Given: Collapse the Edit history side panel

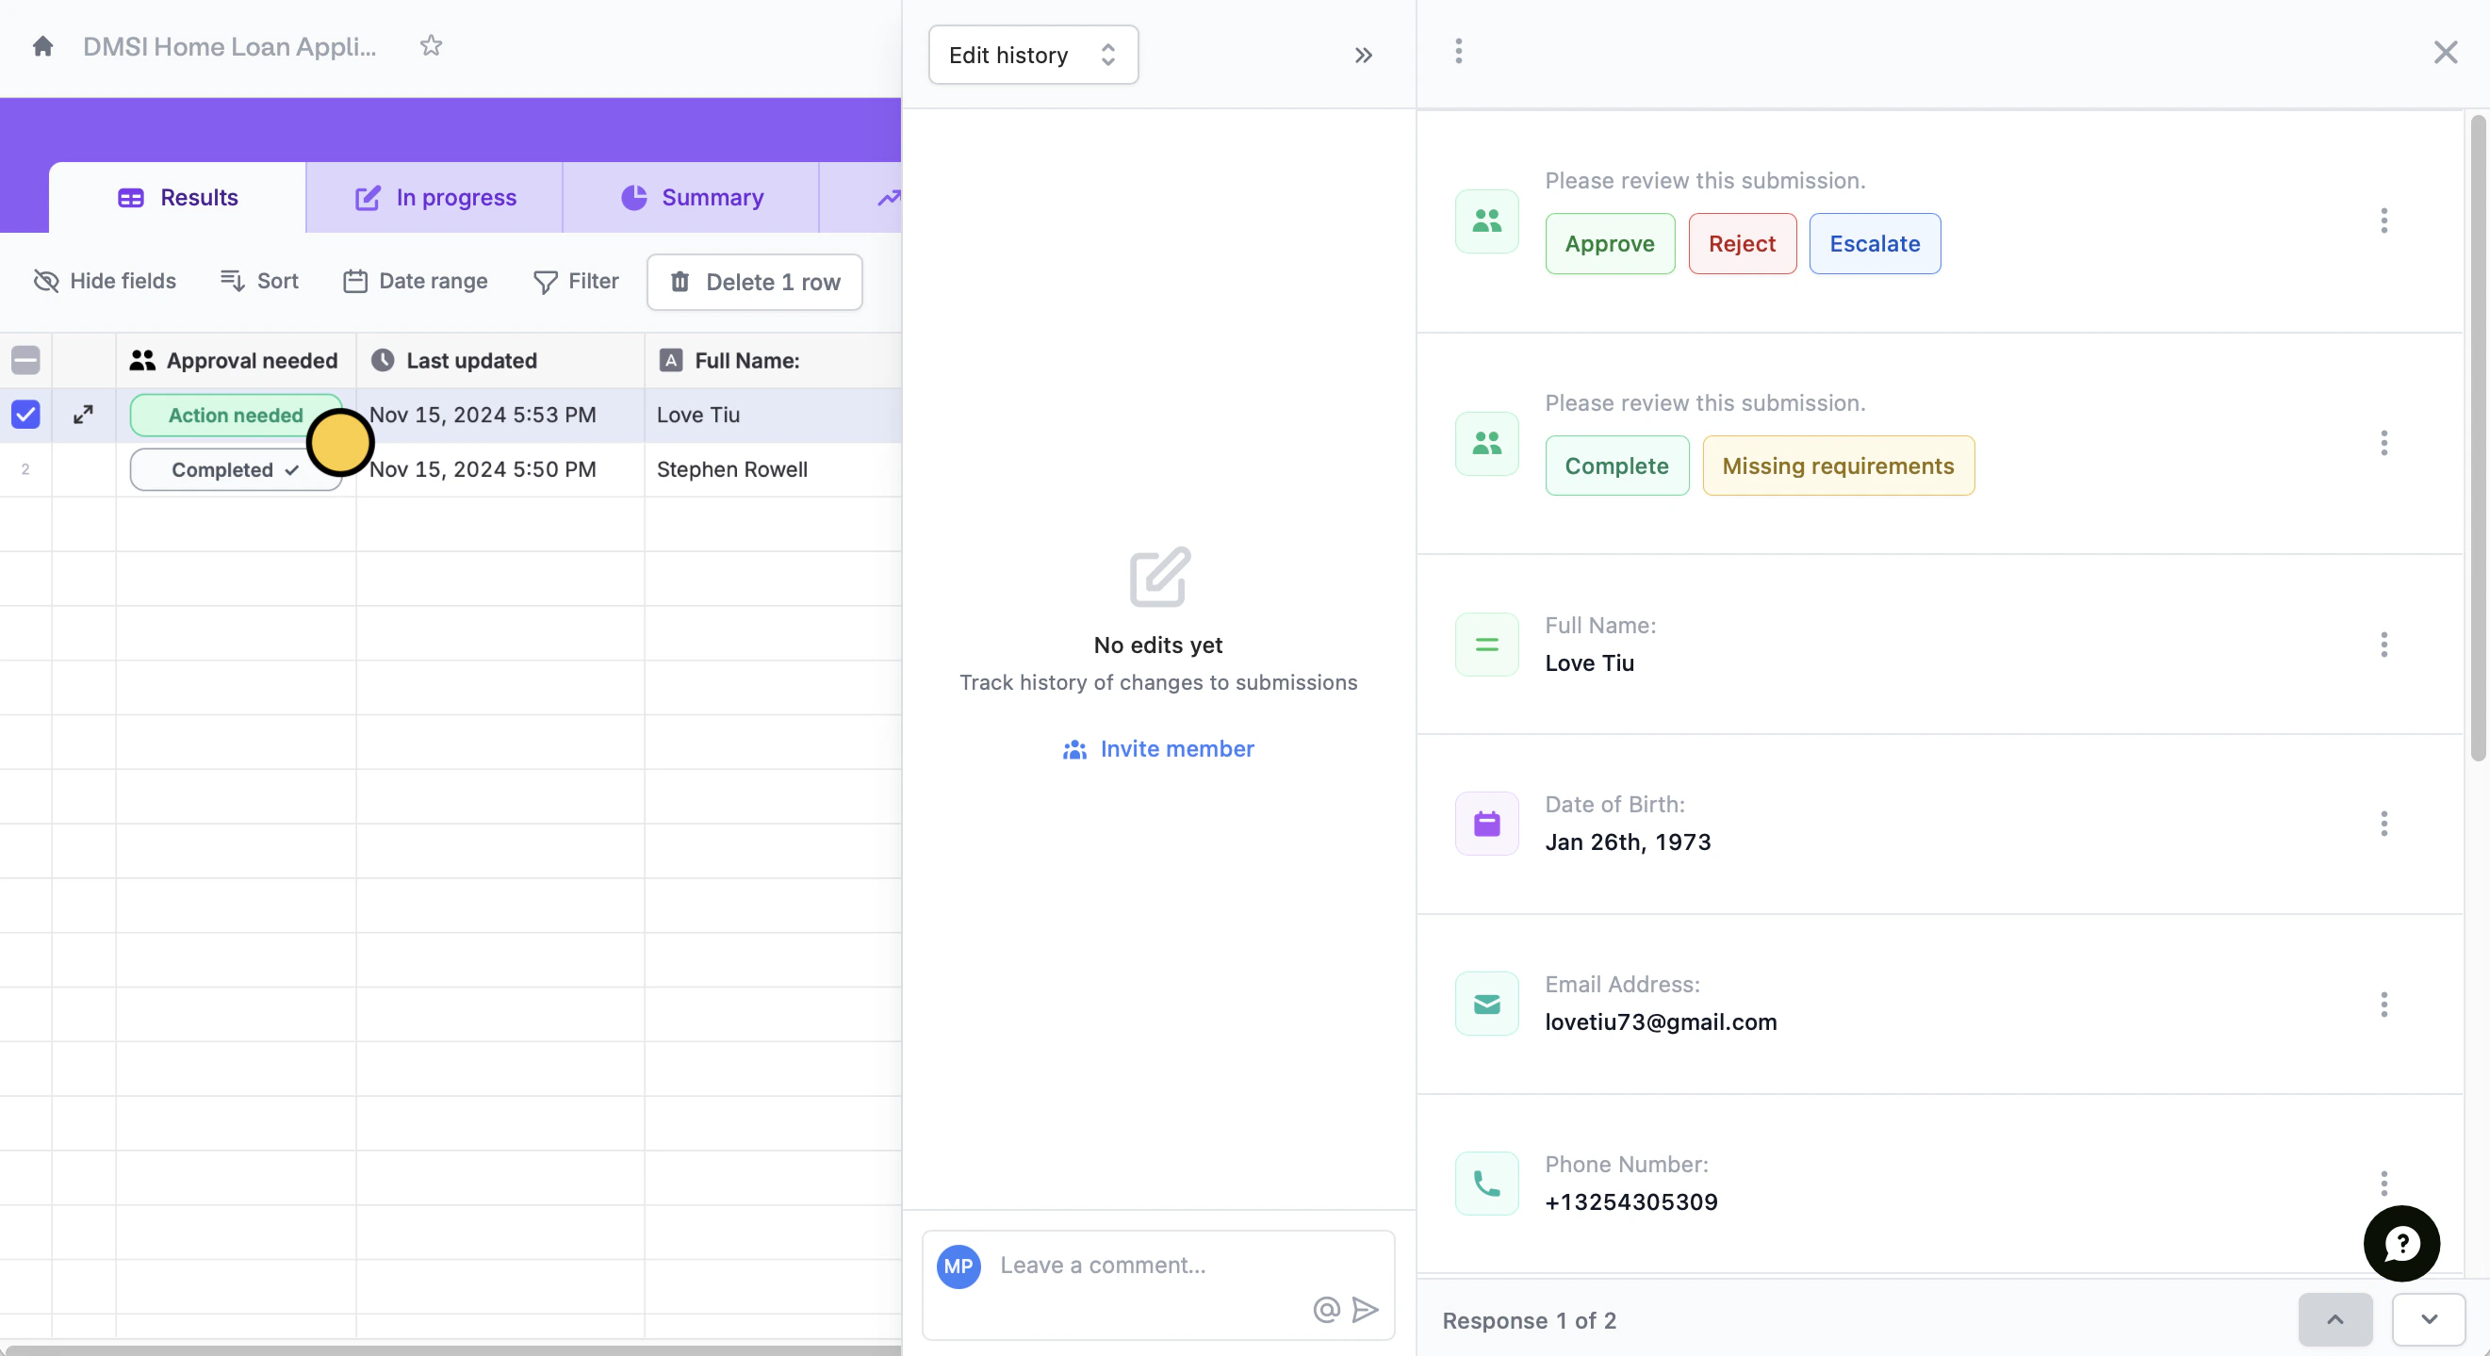Looking at the screenshot, I should pyautogui.click(x=1363, y=55).
